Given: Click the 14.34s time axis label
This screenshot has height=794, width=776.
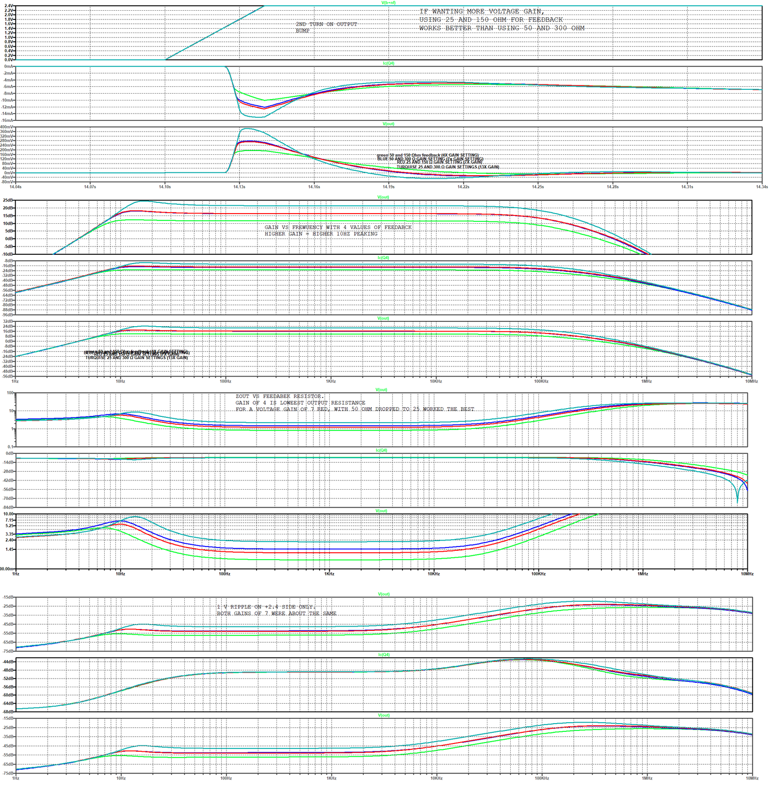Looking at the screenshot, I should click(761, 187).
